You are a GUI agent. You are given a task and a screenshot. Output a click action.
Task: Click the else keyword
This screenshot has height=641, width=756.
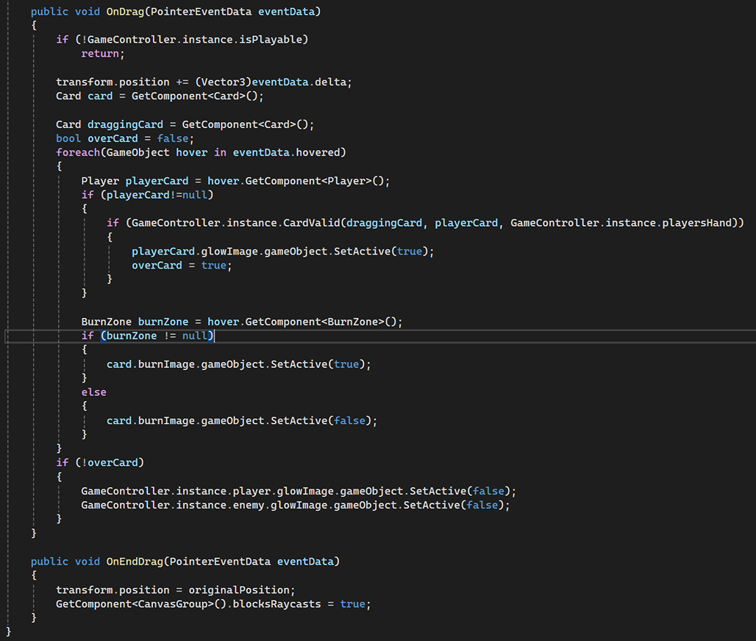pos(93,392)
